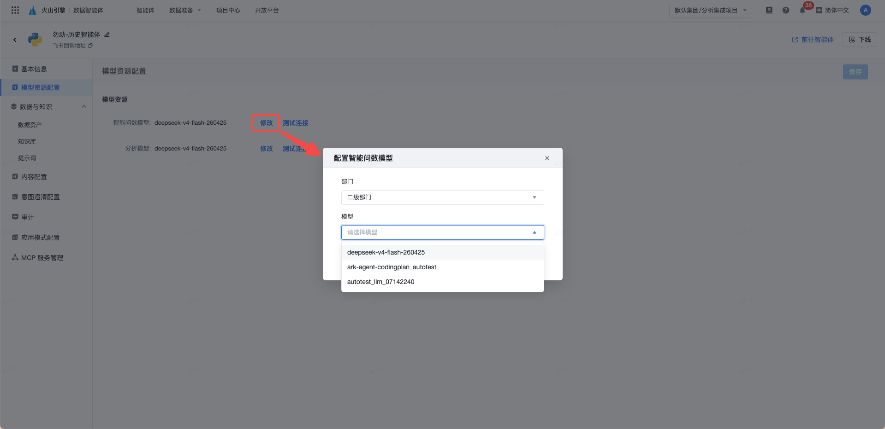Close the 配置智能问数模型 dialog

(x=547, y=158)
